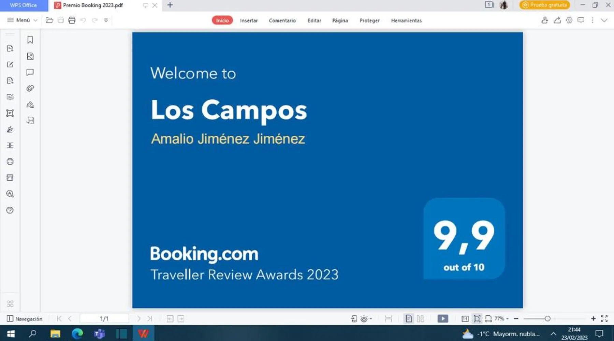Open the comments panel in sidebar
Image resolution: width=614 pixels, height=341 pixels.
(x=30, y=72)
